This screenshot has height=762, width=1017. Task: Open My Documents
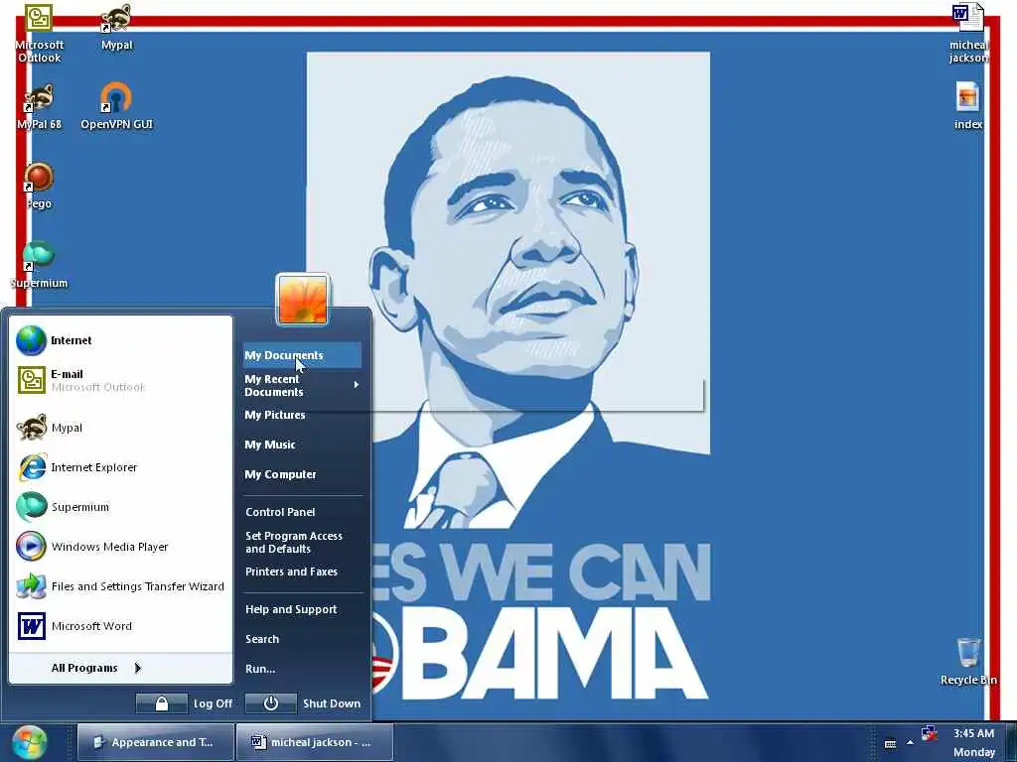pos(302,355)
